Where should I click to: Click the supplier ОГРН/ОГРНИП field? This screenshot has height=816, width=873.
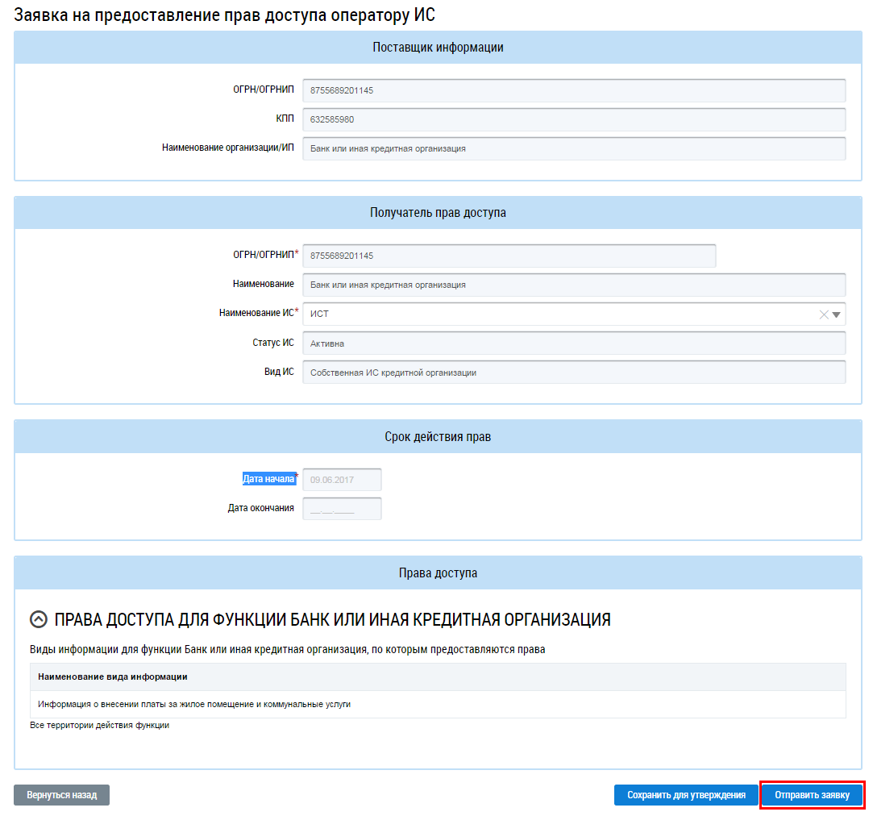tap(573, 90)
